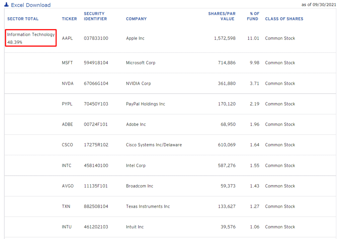Select Adobe's fund percentage 1.96

[255, 124]
